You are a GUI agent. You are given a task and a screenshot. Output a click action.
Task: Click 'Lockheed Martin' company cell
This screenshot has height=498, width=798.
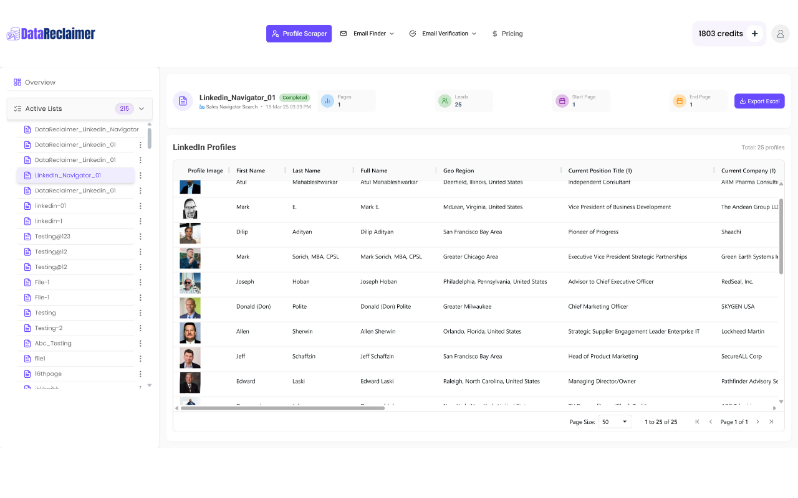click(743, 332)
